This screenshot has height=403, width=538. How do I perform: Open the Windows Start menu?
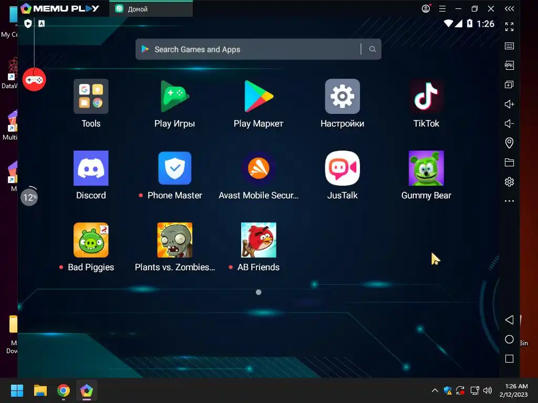click(x=17, y=390)
